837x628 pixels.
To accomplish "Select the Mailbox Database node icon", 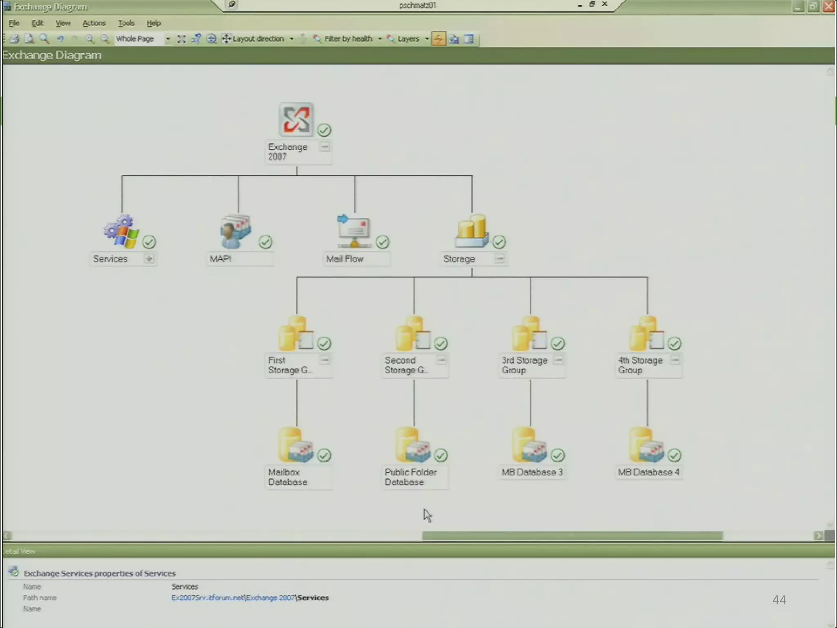I will click(295, 445).
